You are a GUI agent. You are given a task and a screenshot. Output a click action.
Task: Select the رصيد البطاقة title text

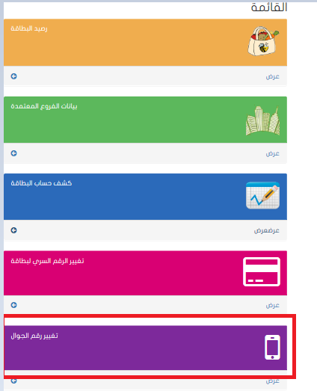[x=29, y=28]
